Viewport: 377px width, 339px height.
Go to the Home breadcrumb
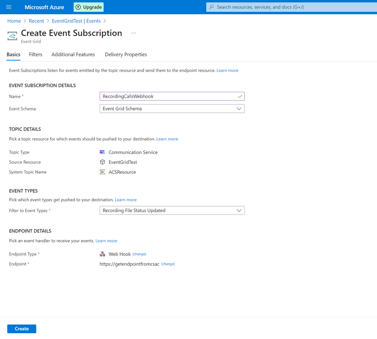[14, 21]
